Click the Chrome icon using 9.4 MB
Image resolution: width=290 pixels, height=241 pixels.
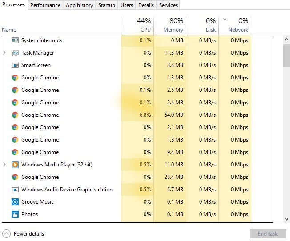[x=15, y=152]
